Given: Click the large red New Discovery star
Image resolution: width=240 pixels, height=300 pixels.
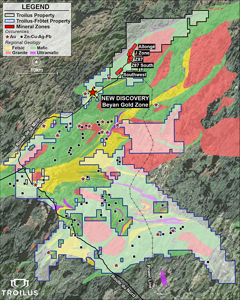Looking at the screenshot, I should (x=93, y=92).
